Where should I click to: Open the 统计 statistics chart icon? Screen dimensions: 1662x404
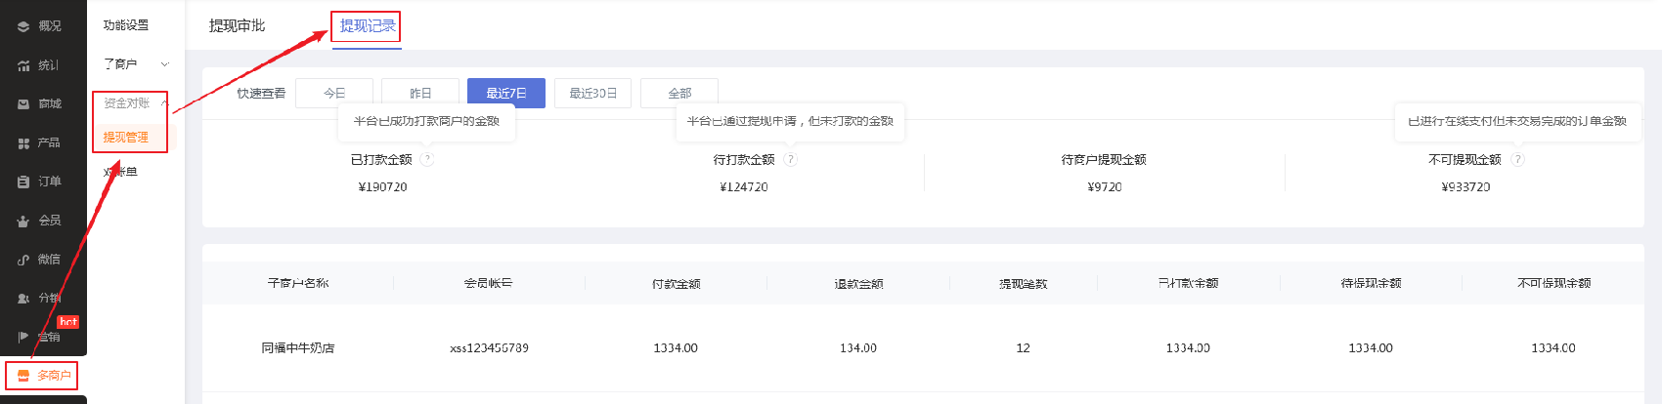click(x=23, y=65)
